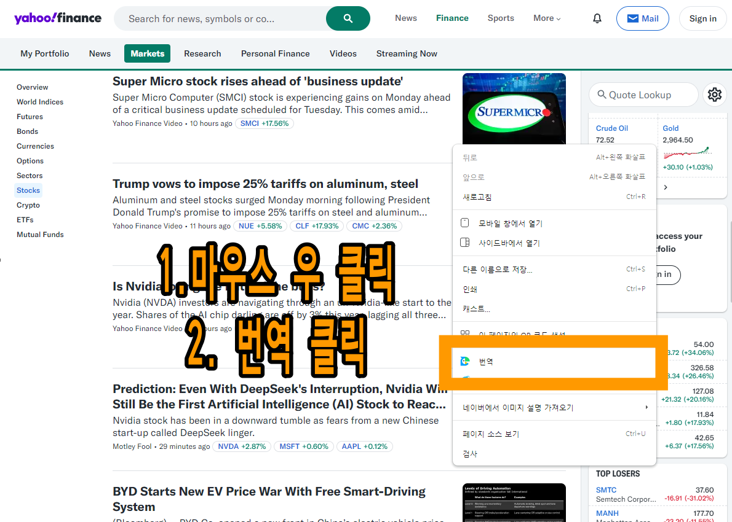Select Crypto in sidebar
The image size is (732, 522).
28,205
